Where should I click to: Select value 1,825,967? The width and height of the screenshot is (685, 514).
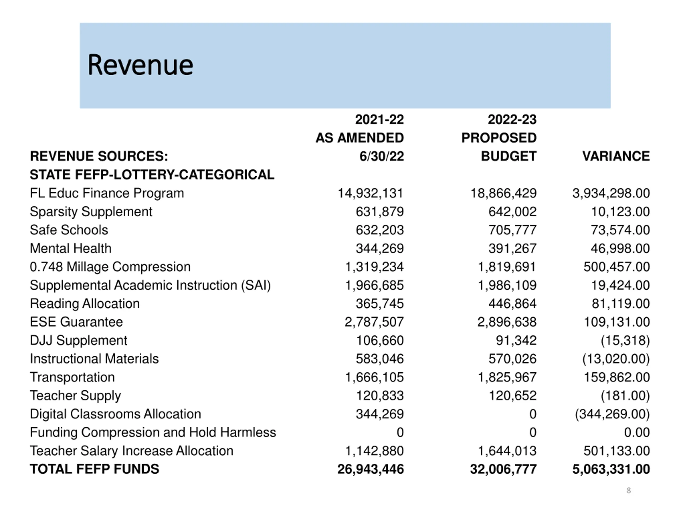coord(507,377)
